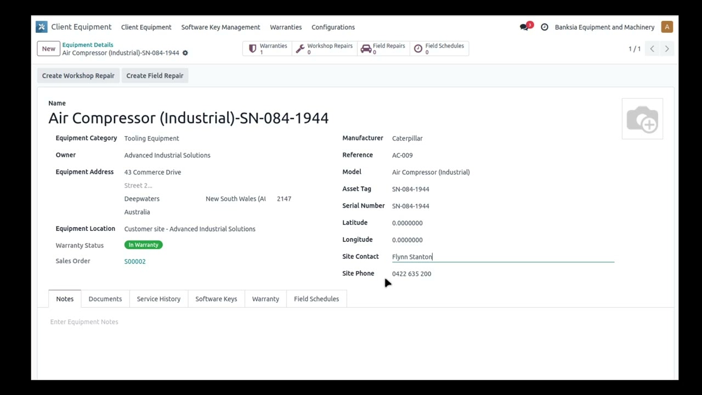The width and height of the screenshot is (702, 395).
Task: Open Client Equipment menu item
Action: coord(146,27)
